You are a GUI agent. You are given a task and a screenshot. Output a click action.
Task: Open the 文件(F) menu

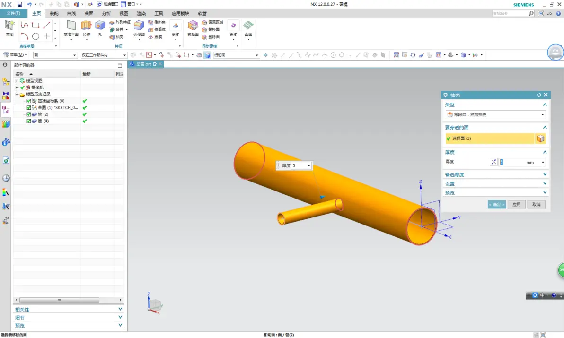(x=13, y=13)
